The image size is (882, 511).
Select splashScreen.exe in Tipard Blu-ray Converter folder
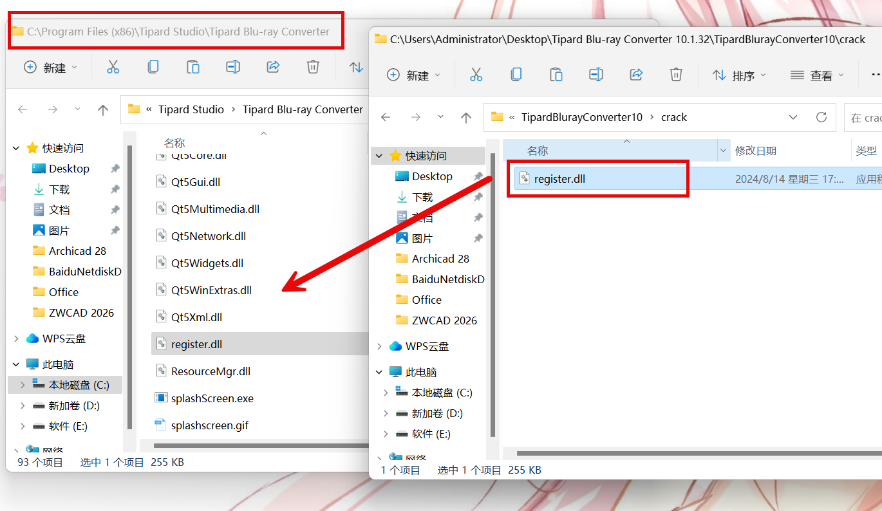pos(212,398)
